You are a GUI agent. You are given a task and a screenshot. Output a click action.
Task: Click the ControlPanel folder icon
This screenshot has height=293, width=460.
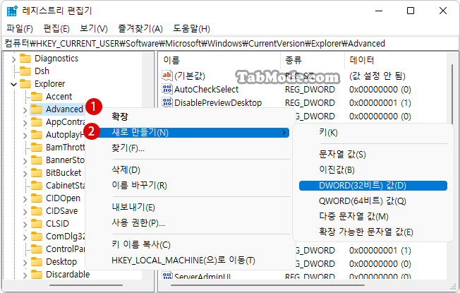coord(37,249)
